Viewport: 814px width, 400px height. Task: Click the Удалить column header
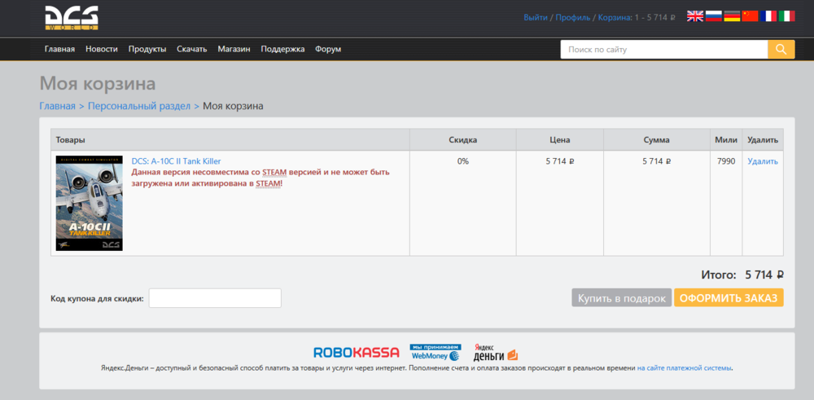763,140
